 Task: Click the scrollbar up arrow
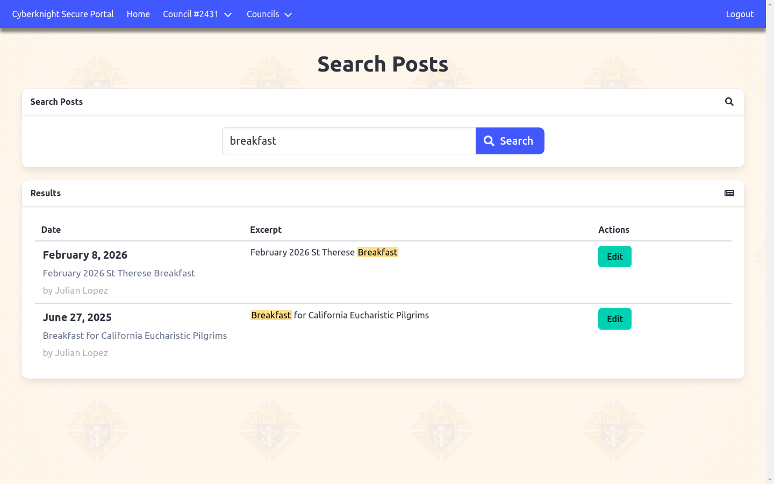coord(770,4)
